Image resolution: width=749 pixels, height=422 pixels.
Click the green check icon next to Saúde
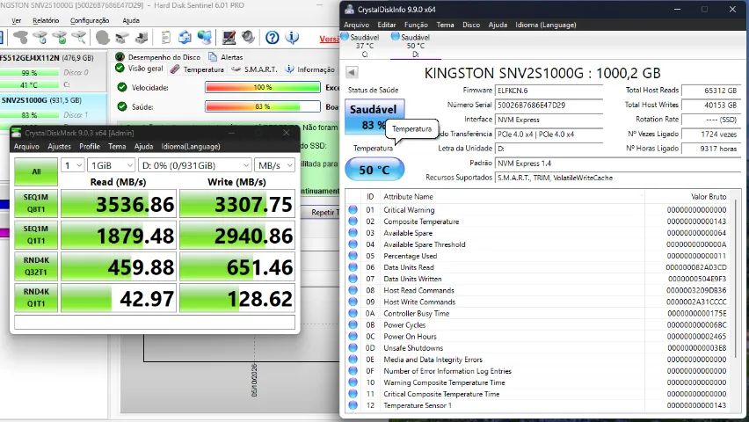point(122,106)
